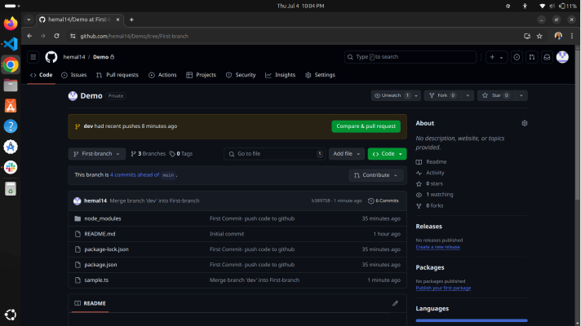Open the Chrome tab search dropdown
This screenshot has width=581, height=326.
tap(29, 20)
